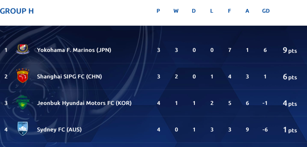Viewport: 307px width, 147px height.
Task: Click the Jeonbuk Hyundai Motors green crest
Action: pos(23,102)
